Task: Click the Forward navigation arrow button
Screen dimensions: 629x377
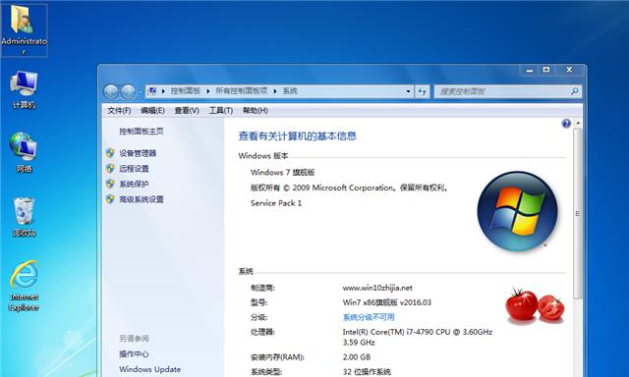Action: pos(128,91)
